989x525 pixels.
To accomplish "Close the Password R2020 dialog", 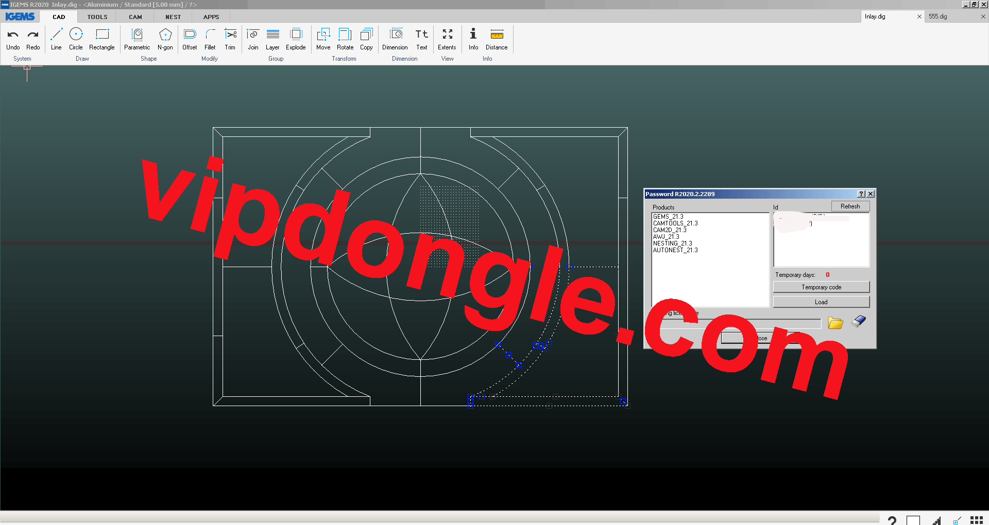I will click(x=871, y=194).
